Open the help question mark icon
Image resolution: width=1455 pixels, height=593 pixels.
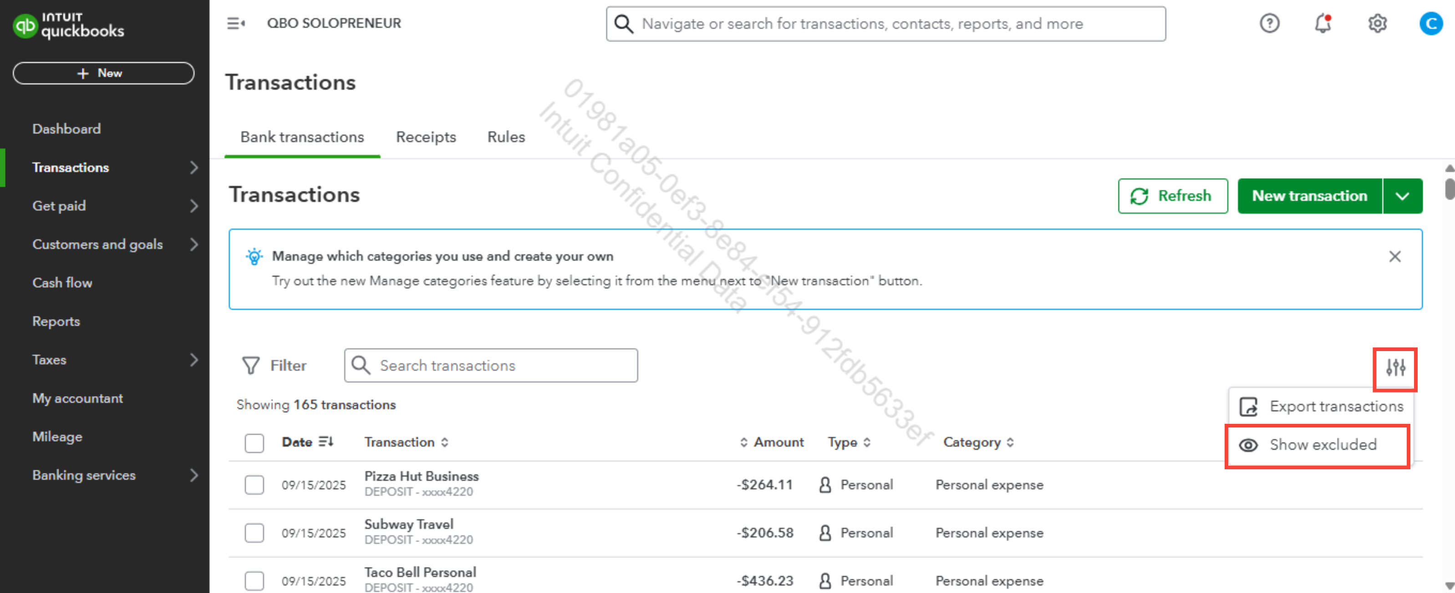[x=1269, y=23]
